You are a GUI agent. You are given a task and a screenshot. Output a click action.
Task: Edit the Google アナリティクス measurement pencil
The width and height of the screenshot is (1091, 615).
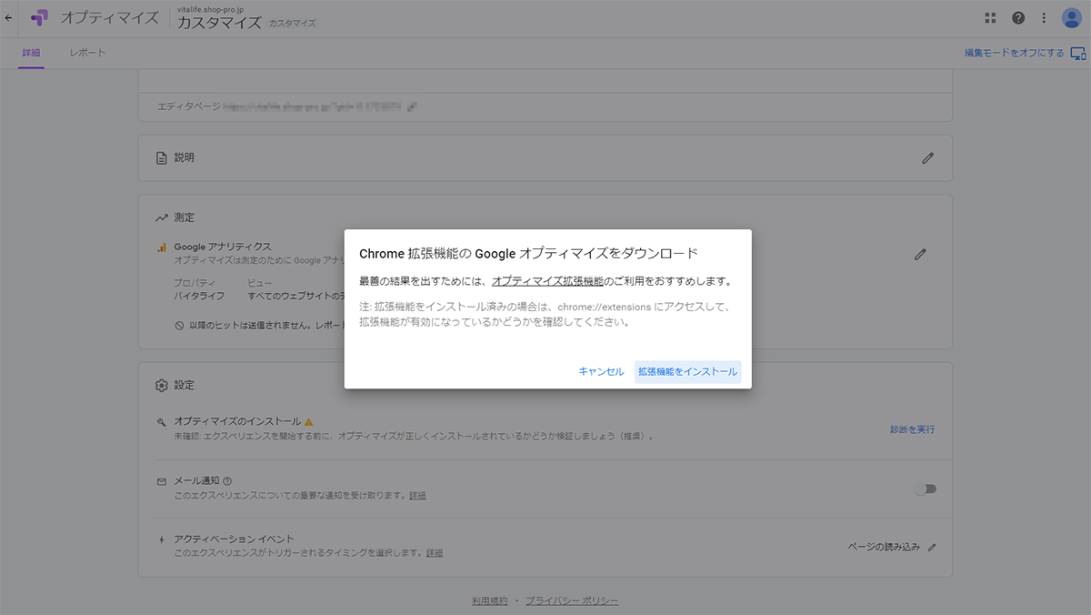[920, 255]
